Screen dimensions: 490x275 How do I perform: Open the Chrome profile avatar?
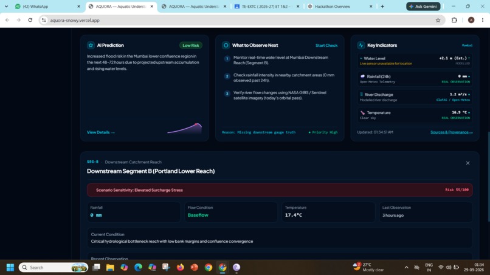click(x=471, y=20)
